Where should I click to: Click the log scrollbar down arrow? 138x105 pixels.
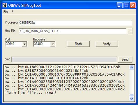click(132, 99)
